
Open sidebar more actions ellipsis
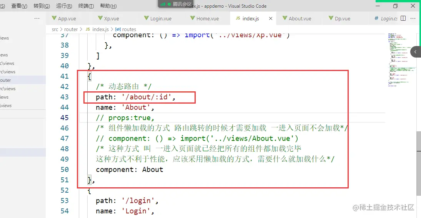click(37, 18)
